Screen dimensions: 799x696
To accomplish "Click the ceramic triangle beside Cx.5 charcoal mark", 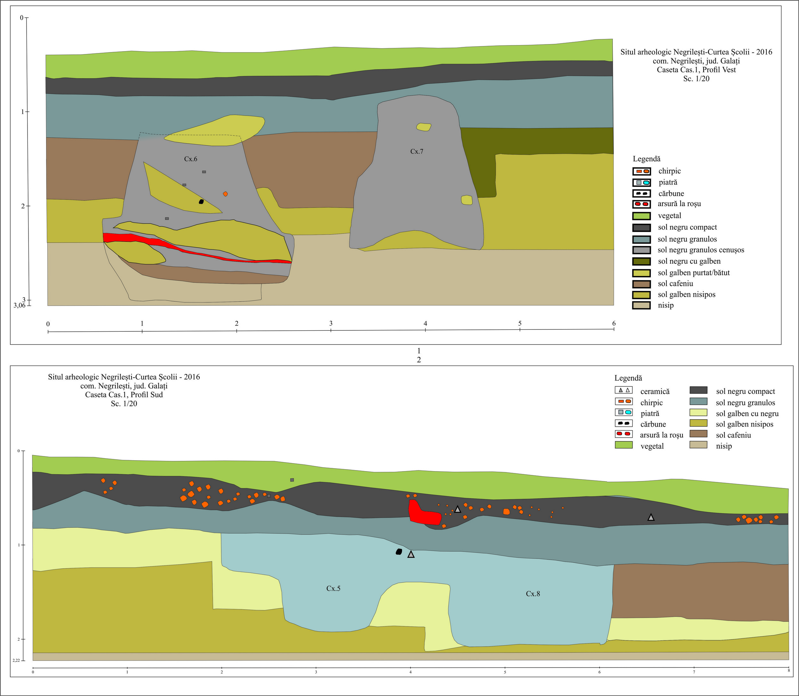I will pos(411,555).
